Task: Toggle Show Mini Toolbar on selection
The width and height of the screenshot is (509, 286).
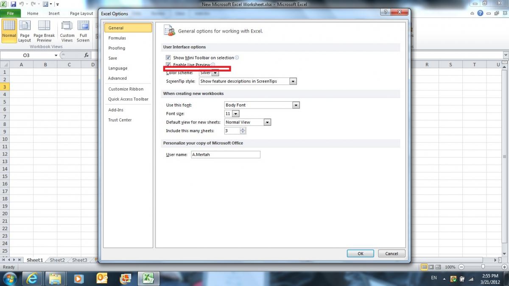Action: (x=168, y=58)
